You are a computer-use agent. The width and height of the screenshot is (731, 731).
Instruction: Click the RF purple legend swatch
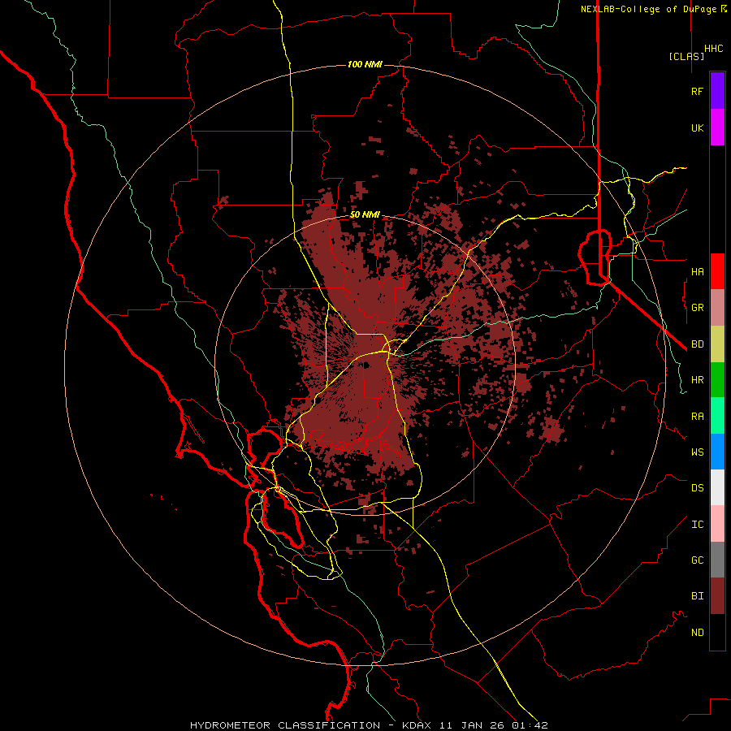717,91
